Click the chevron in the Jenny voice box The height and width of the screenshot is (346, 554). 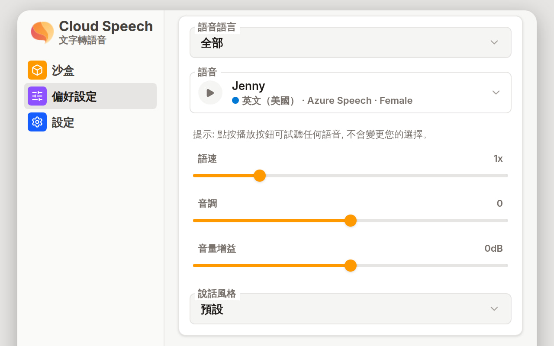pos(496,93)
